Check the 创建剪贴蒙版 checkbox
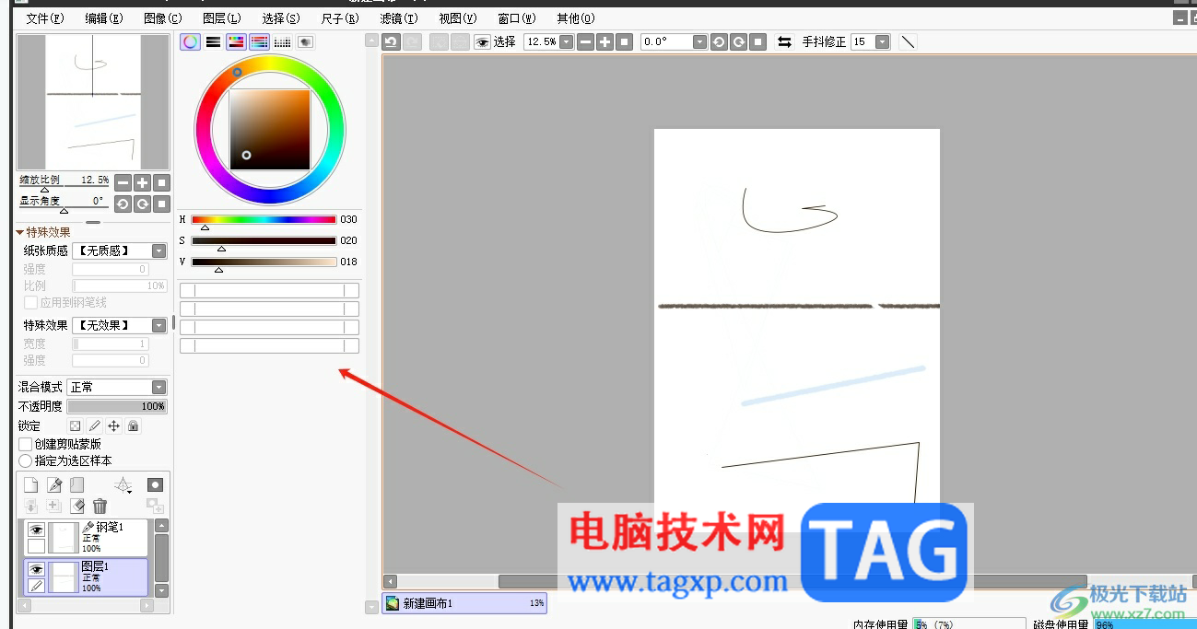The image size is (1197, 629). tap(26, 444)
